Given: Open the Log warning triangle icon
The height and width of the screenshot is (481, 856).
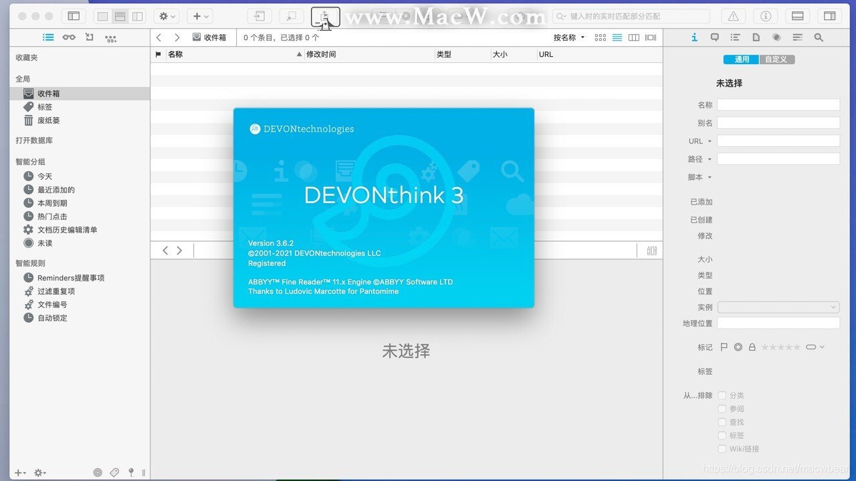Looking at the screenshot, I should 734,16.
